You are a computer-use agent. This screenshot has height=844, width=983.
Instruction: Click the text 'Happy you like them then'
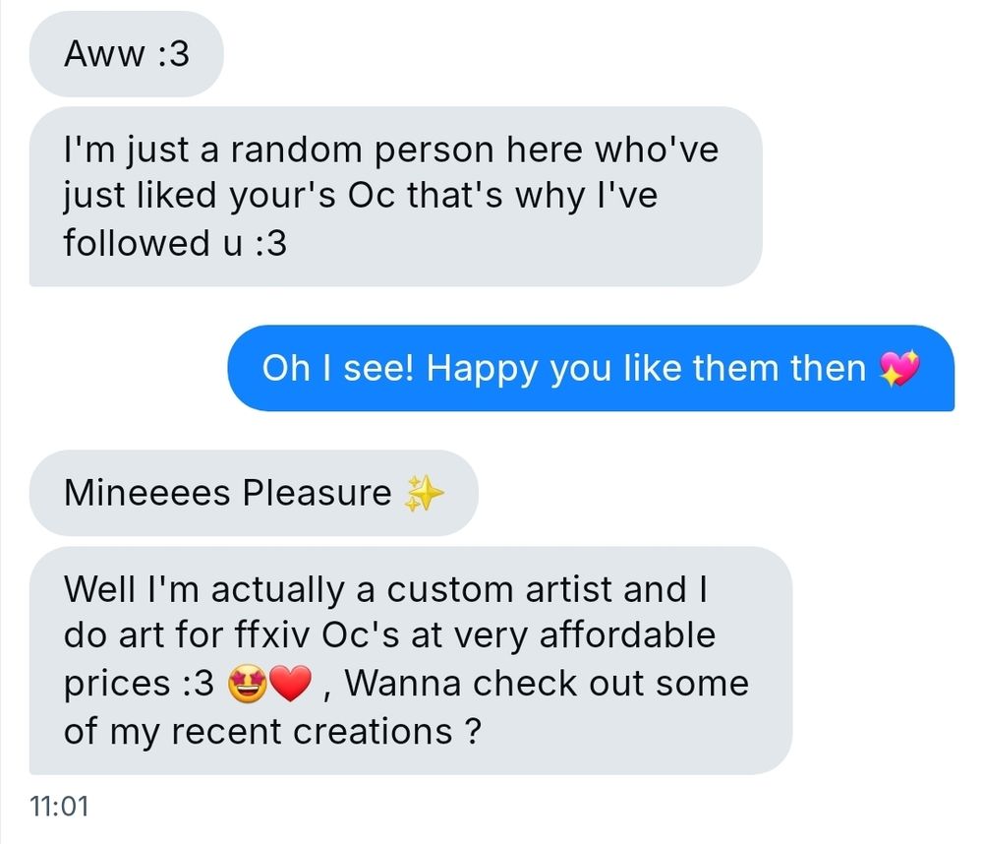tap(646, 368)
